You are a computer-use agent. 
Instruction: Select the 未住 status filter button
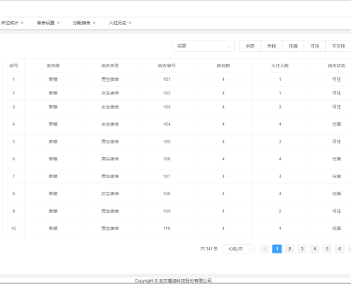coord(272,46)
